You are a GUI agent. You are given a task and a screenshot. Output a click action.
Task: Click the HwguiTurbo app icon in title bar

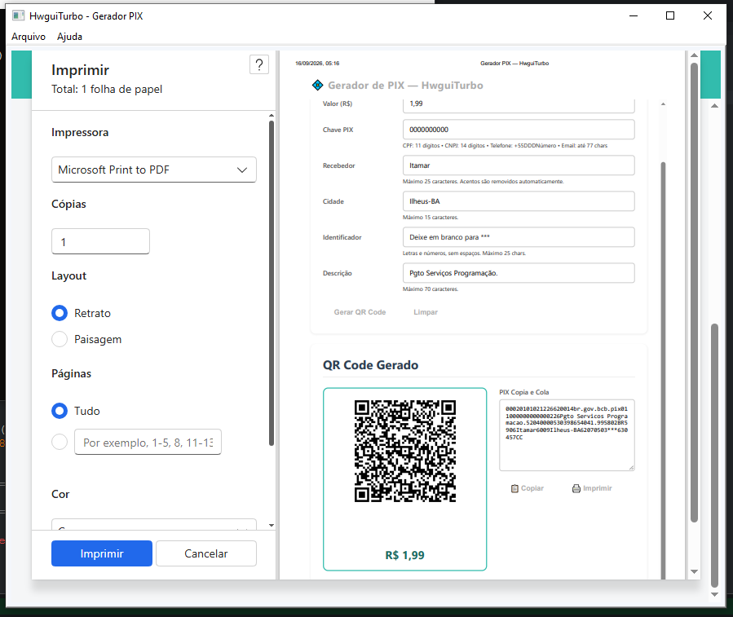click(18, 15)
